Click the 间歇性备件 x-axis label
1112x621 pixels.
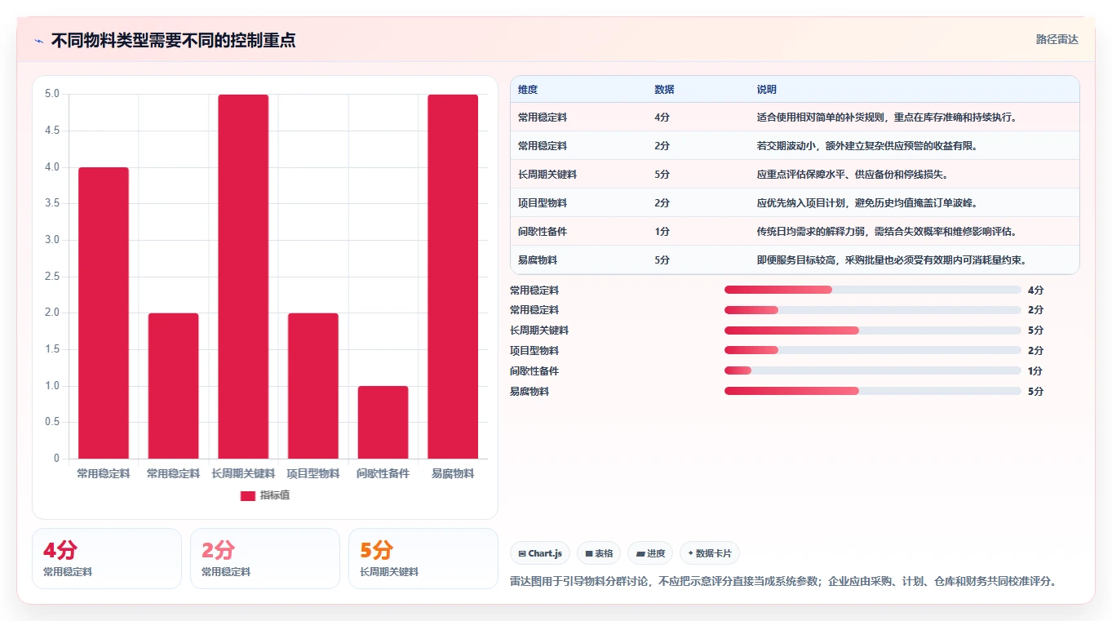click(x=383, y=473)
